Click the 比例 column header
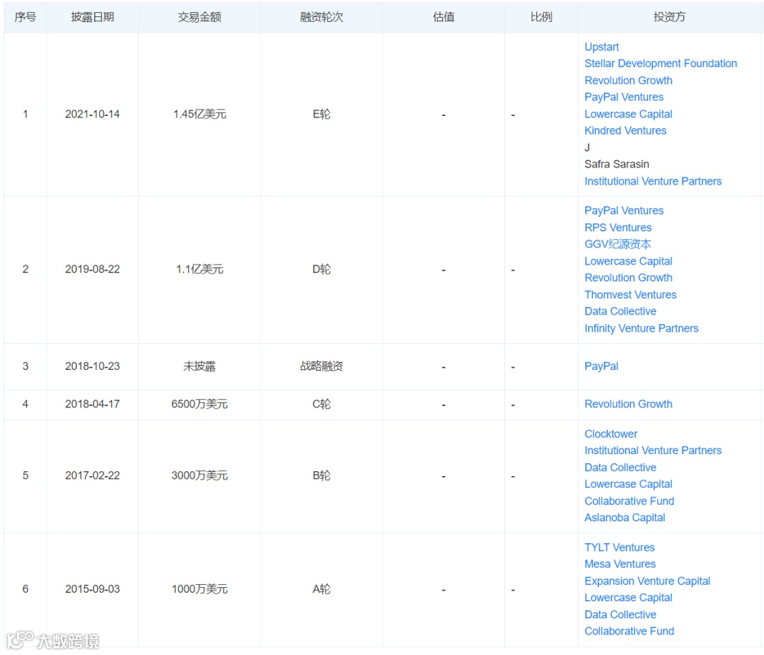 click(x=541, y=17)
